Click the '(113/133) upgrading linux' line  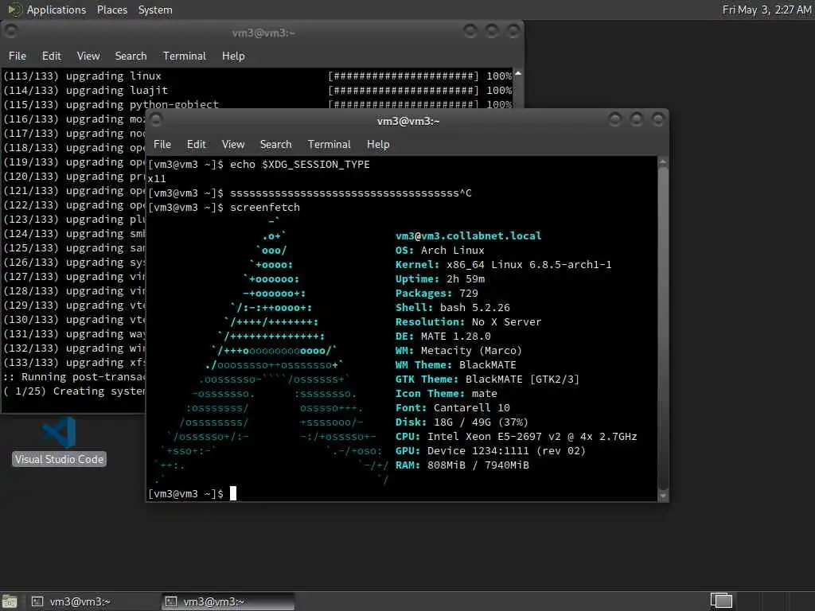coord(258,76)
